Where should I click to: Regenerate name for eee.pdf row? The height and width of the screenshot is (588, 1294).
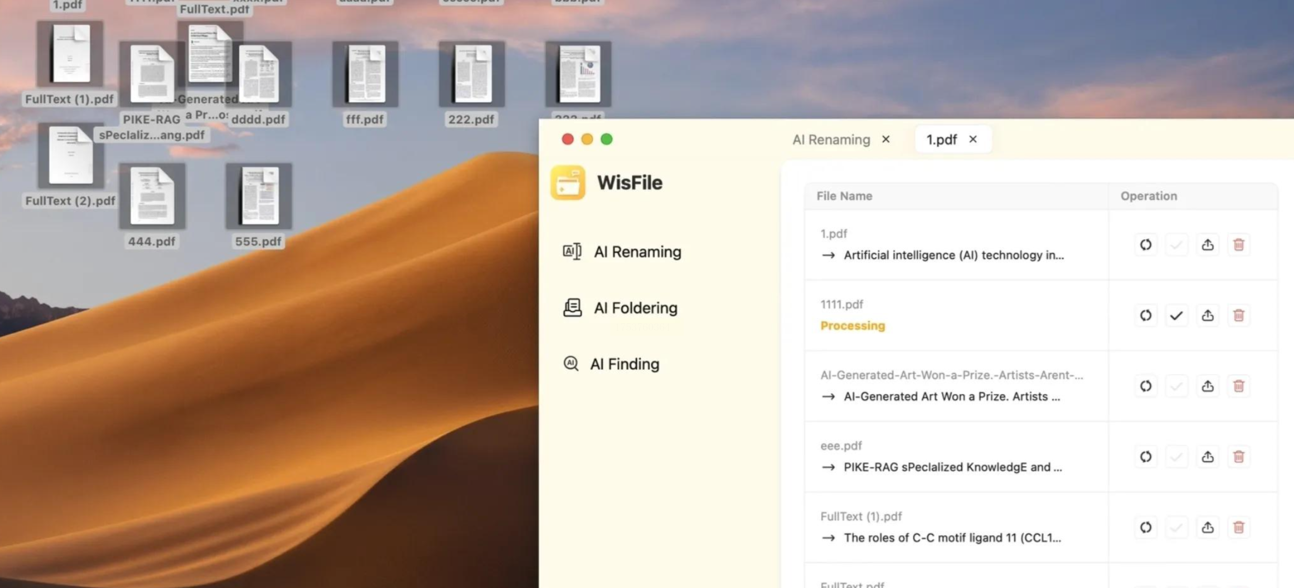coord(1145,457)
